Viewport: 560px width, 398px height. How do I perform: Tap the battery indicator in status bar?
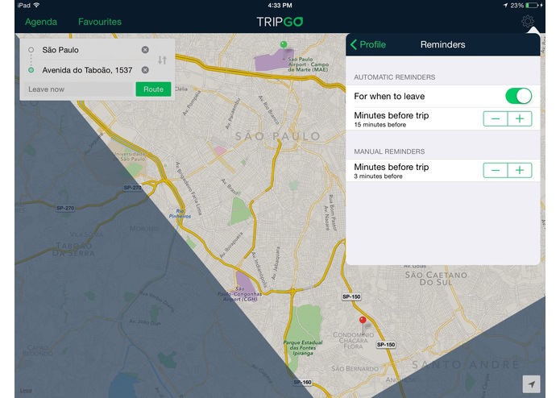pyautogui.click(x=532, y=5)
